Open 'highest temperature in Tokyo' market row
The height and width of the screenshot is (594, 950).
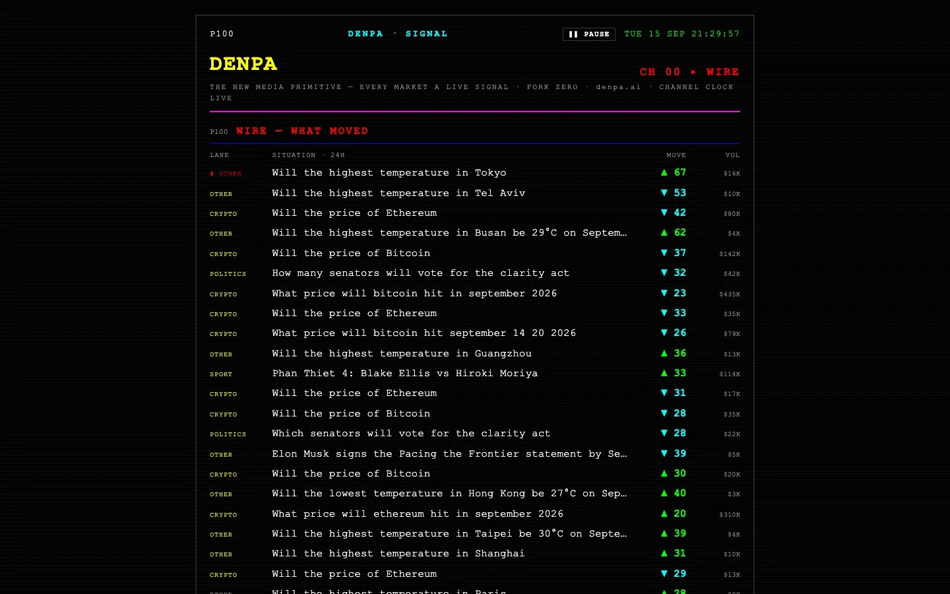[475, 173]
